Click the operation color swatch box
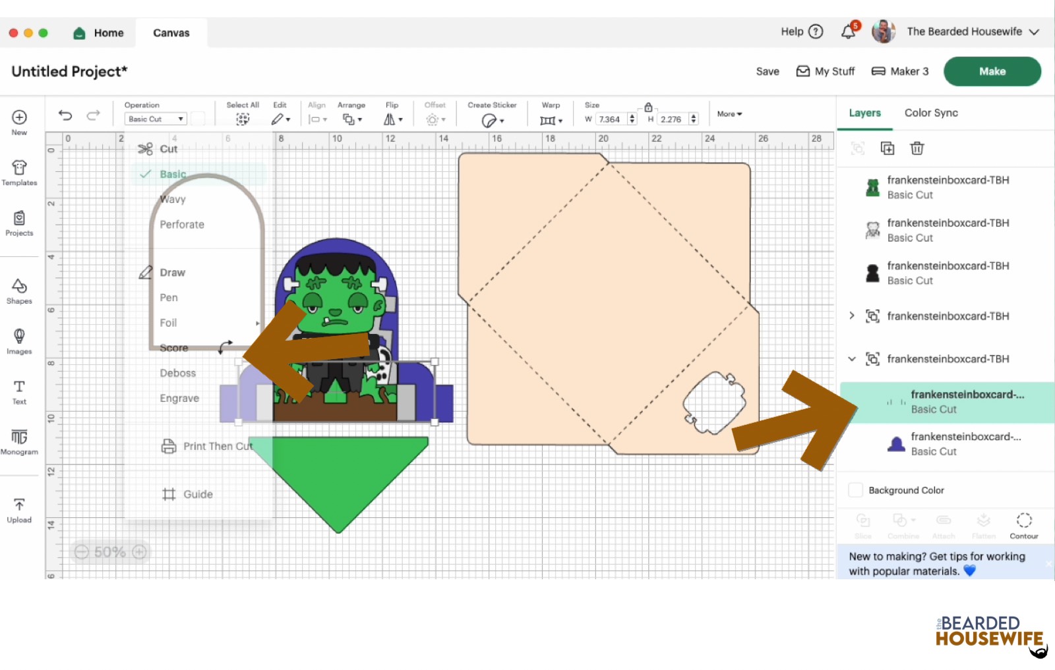 point(198,119)
